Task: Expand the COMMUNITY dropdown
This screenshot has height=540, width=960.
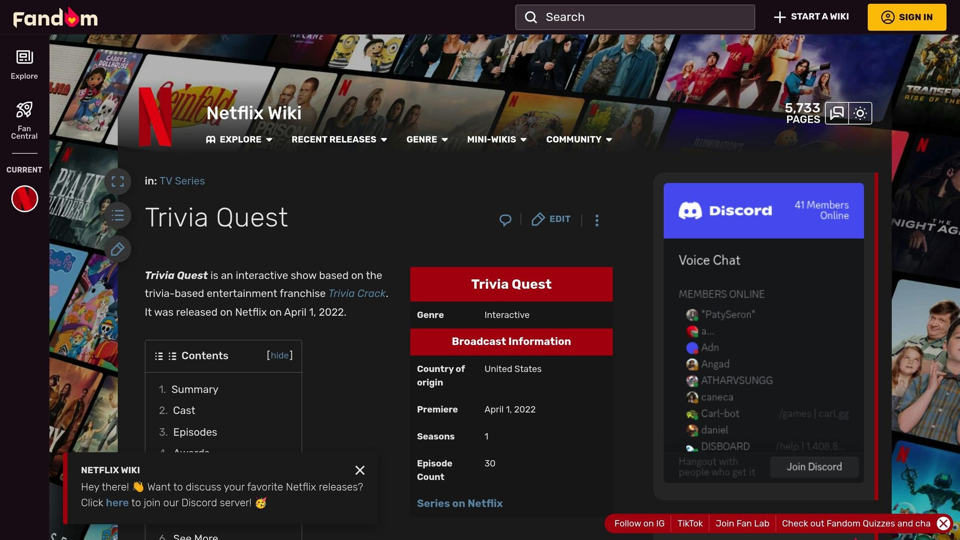Action: (x=579, y=140)
